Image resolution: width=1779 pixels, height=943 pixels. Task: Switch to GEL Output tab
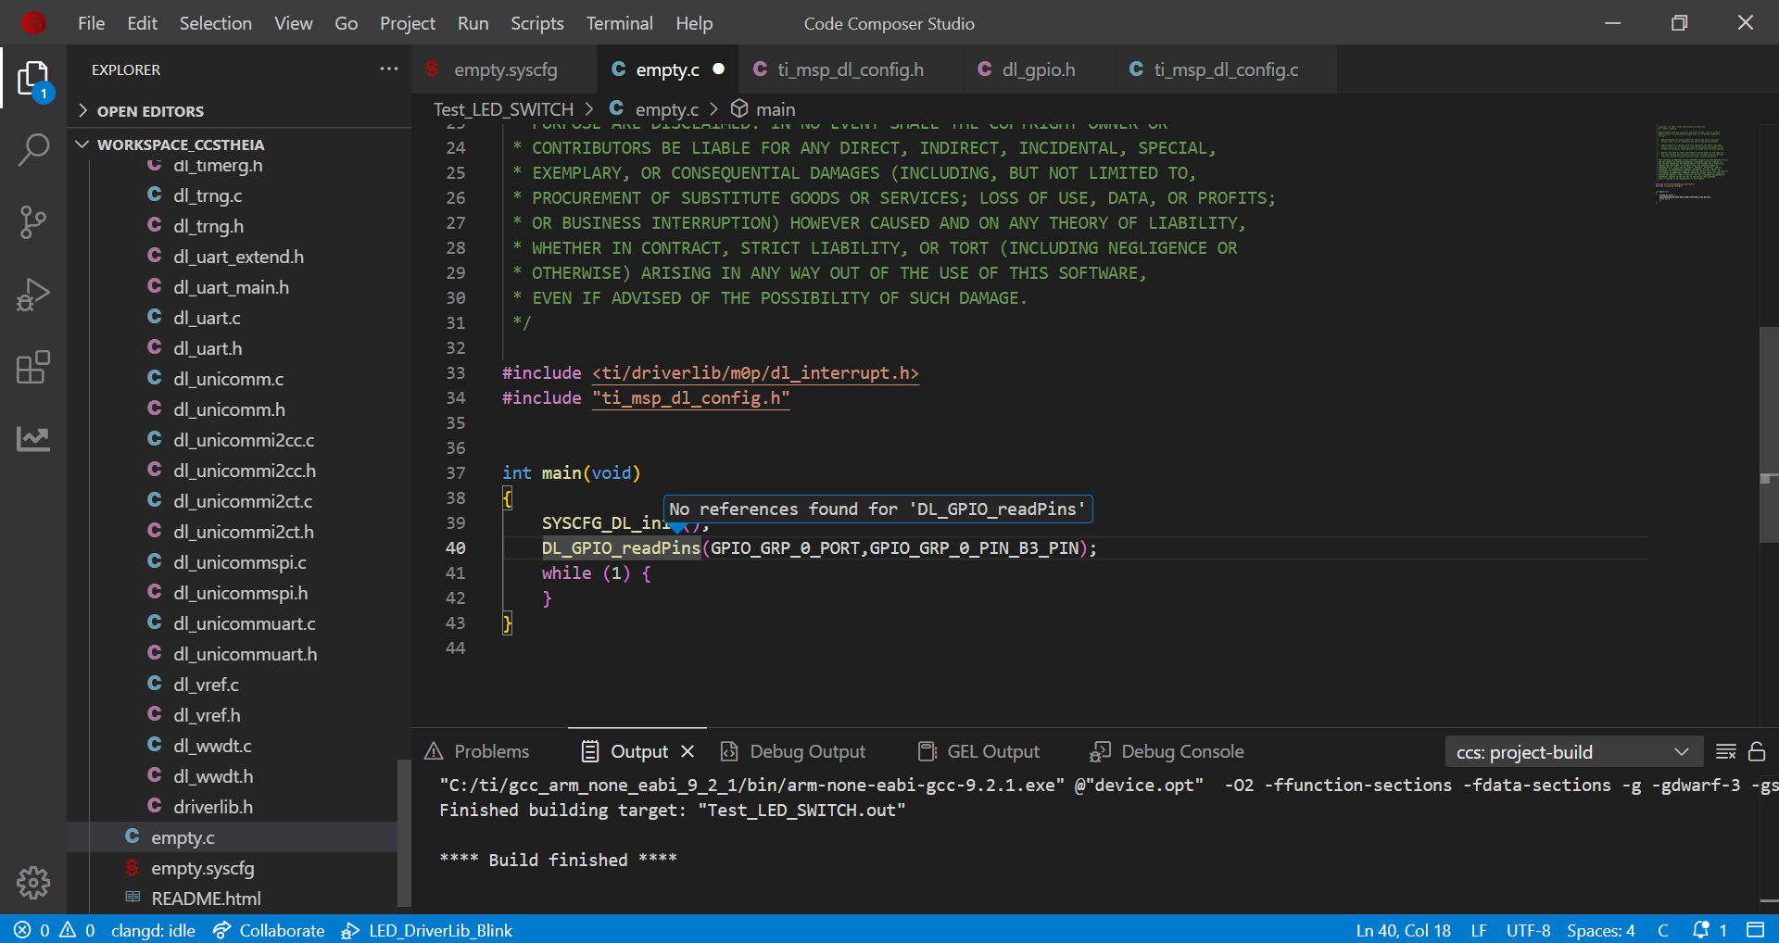point(978,751)
